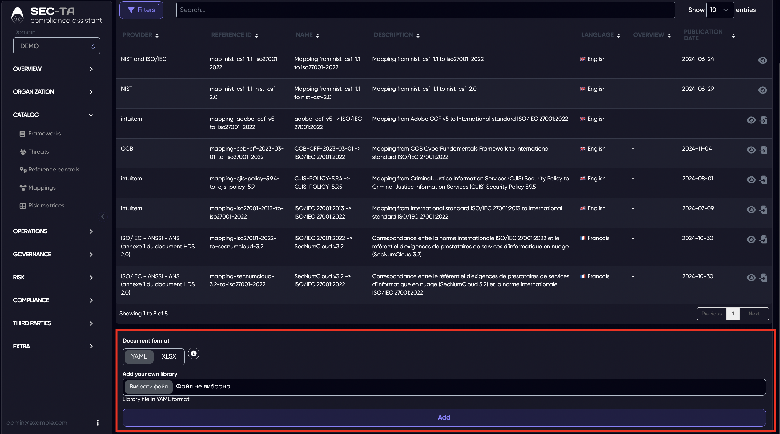Image resolution: width=780 pixels, height=434 pixels.
Task: Open Mappings in the catalog menu
Action: point(38,188)
